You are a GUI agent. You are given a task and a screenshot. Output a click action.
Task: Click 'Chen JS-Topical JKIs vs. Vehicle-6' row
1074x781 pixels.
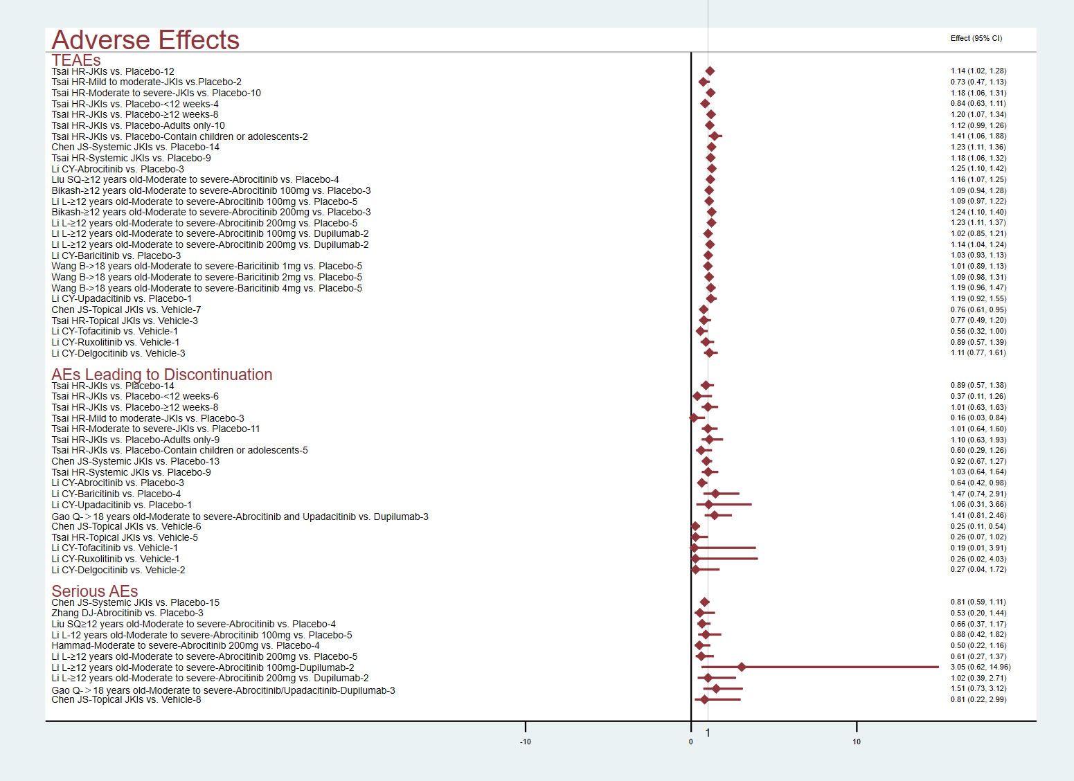point(126,526)
